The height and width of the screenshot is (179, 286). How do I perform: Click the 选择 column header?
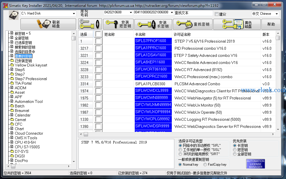tap(86, 34)
